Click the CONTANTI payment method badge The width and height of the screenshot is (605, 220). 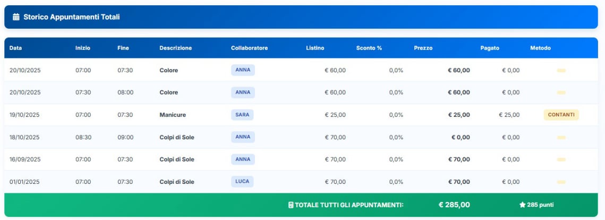(x=561, y=115)
